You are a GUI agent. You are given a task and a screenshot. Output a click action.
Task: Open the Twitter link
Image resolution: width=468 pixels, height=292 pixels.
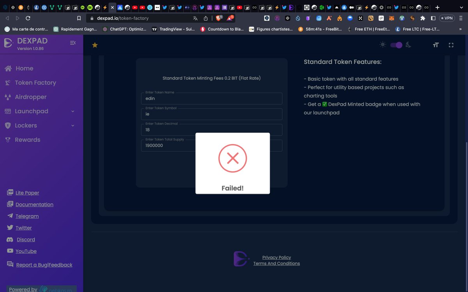pyautogui.click(x=24, y=228)
